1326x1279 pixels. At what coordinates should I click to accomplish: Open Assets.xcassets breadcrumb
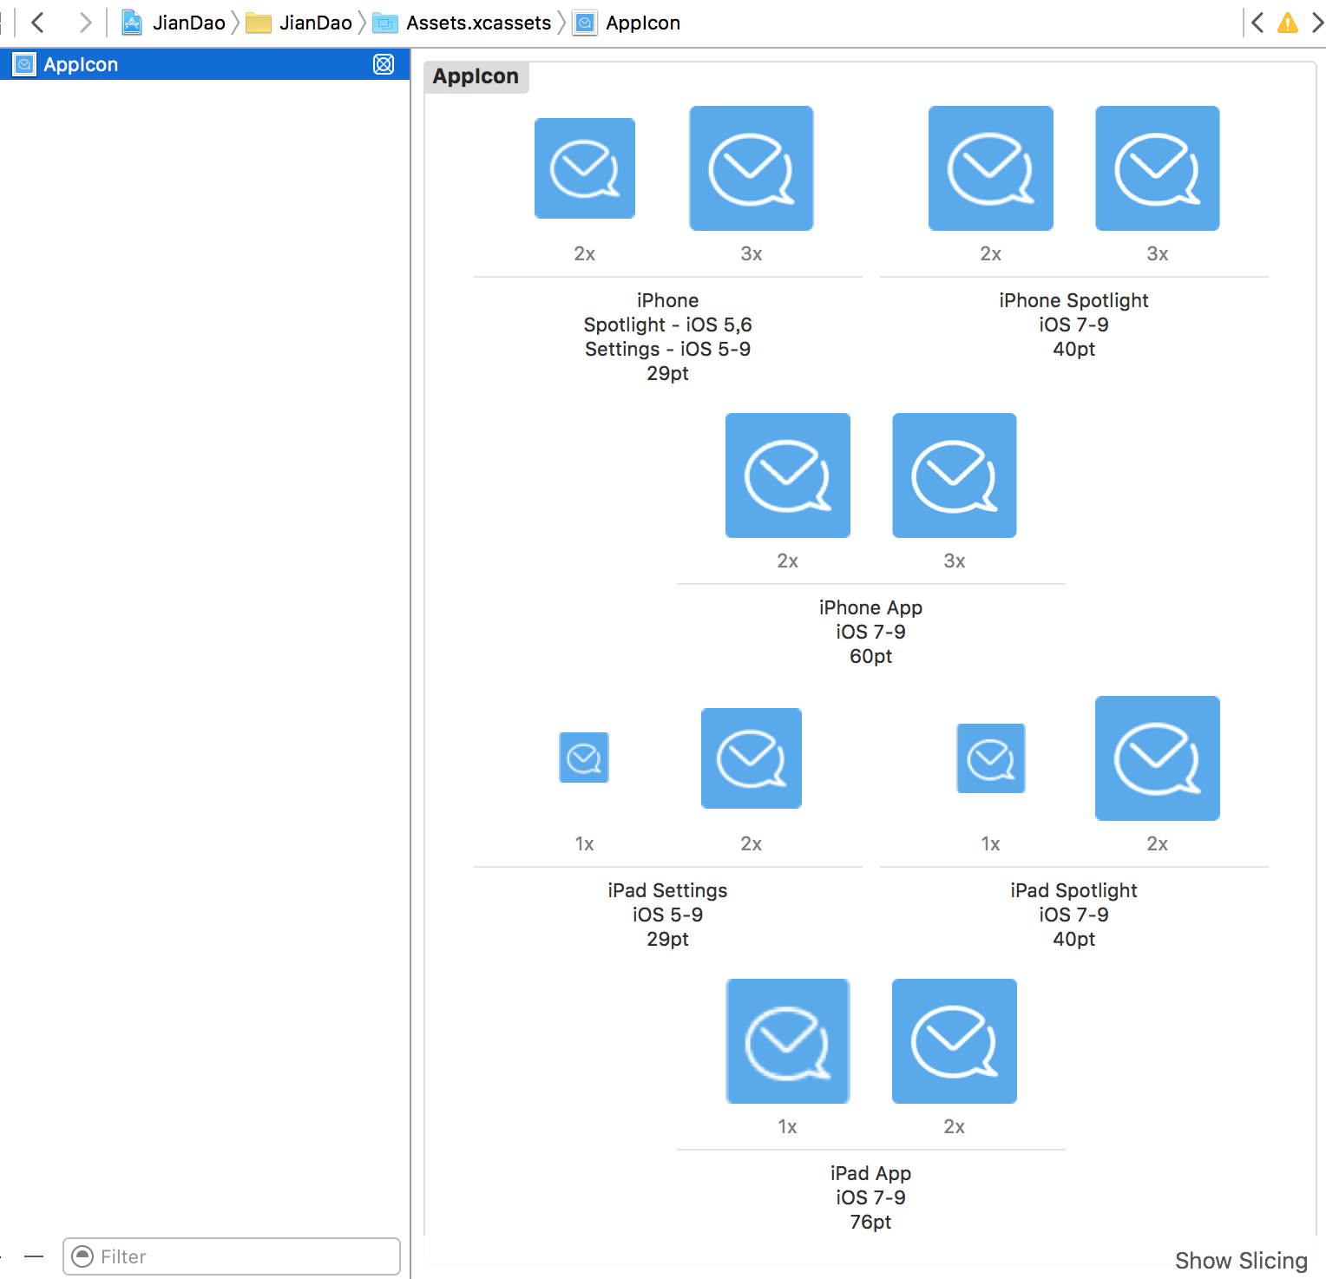(x=463, y=23)
